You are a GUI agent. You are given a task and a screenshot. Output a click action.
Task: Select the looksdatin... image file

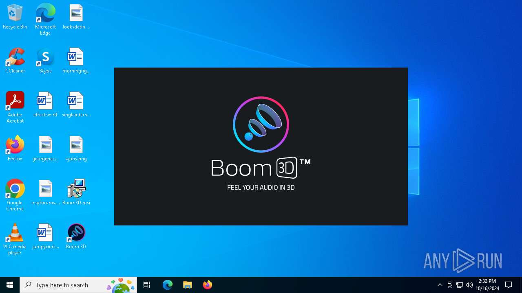click(76, 17)
